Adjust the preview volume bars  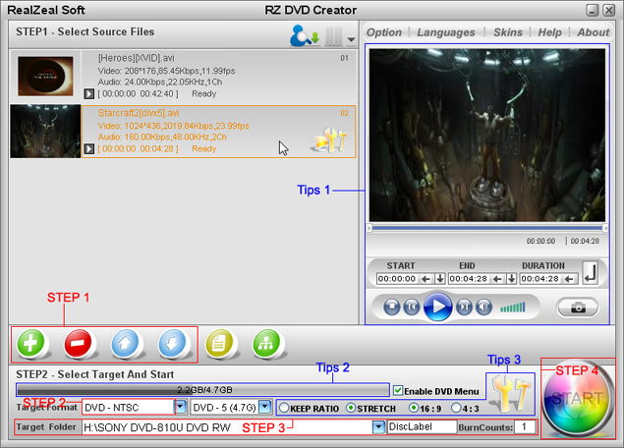coord(513,308)
